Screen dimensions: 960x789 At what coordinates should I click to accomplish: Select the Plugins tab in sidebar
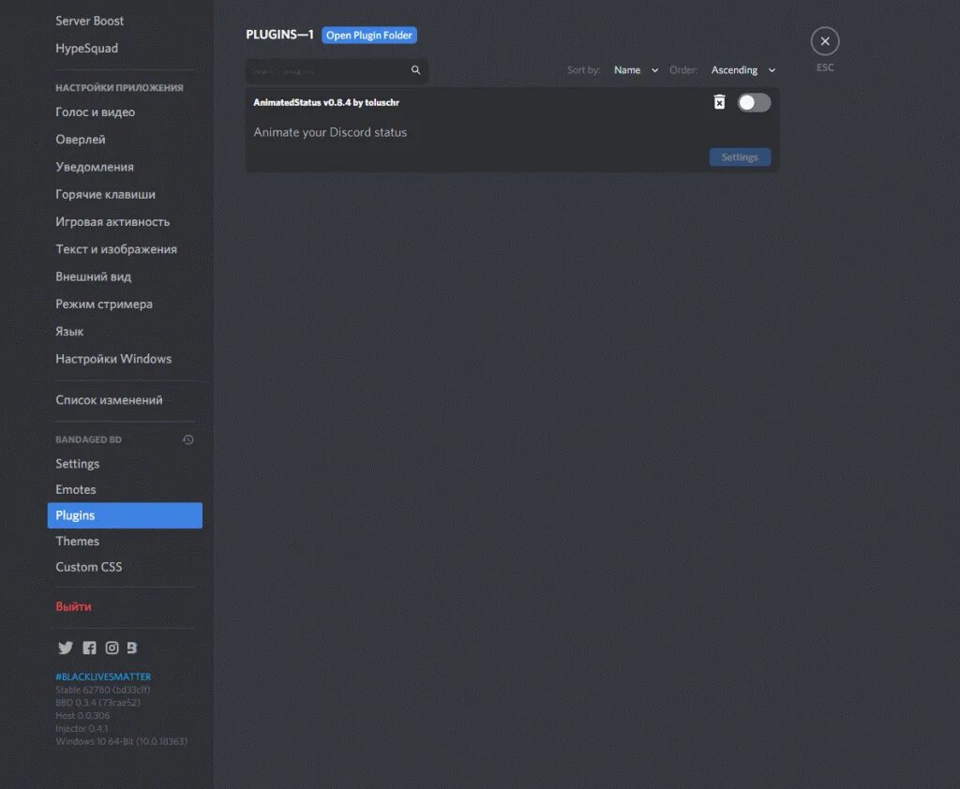click(x=125, y=515)
